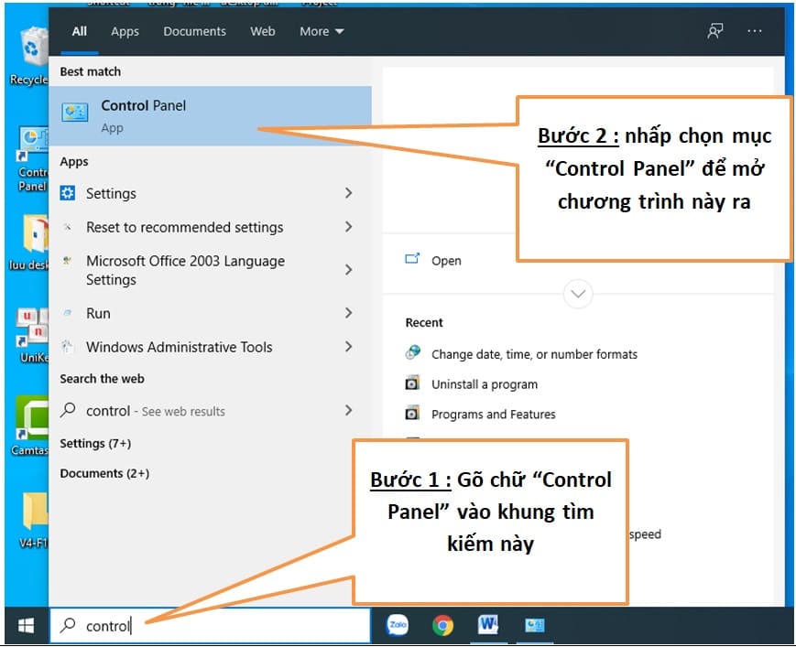The height and width of the screenshot is (647, 796).
Task: Switch to the Apps search tab
Action: point(125,31)
